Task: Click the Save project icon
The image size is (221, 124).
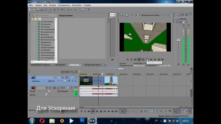Action: [38, 10]
